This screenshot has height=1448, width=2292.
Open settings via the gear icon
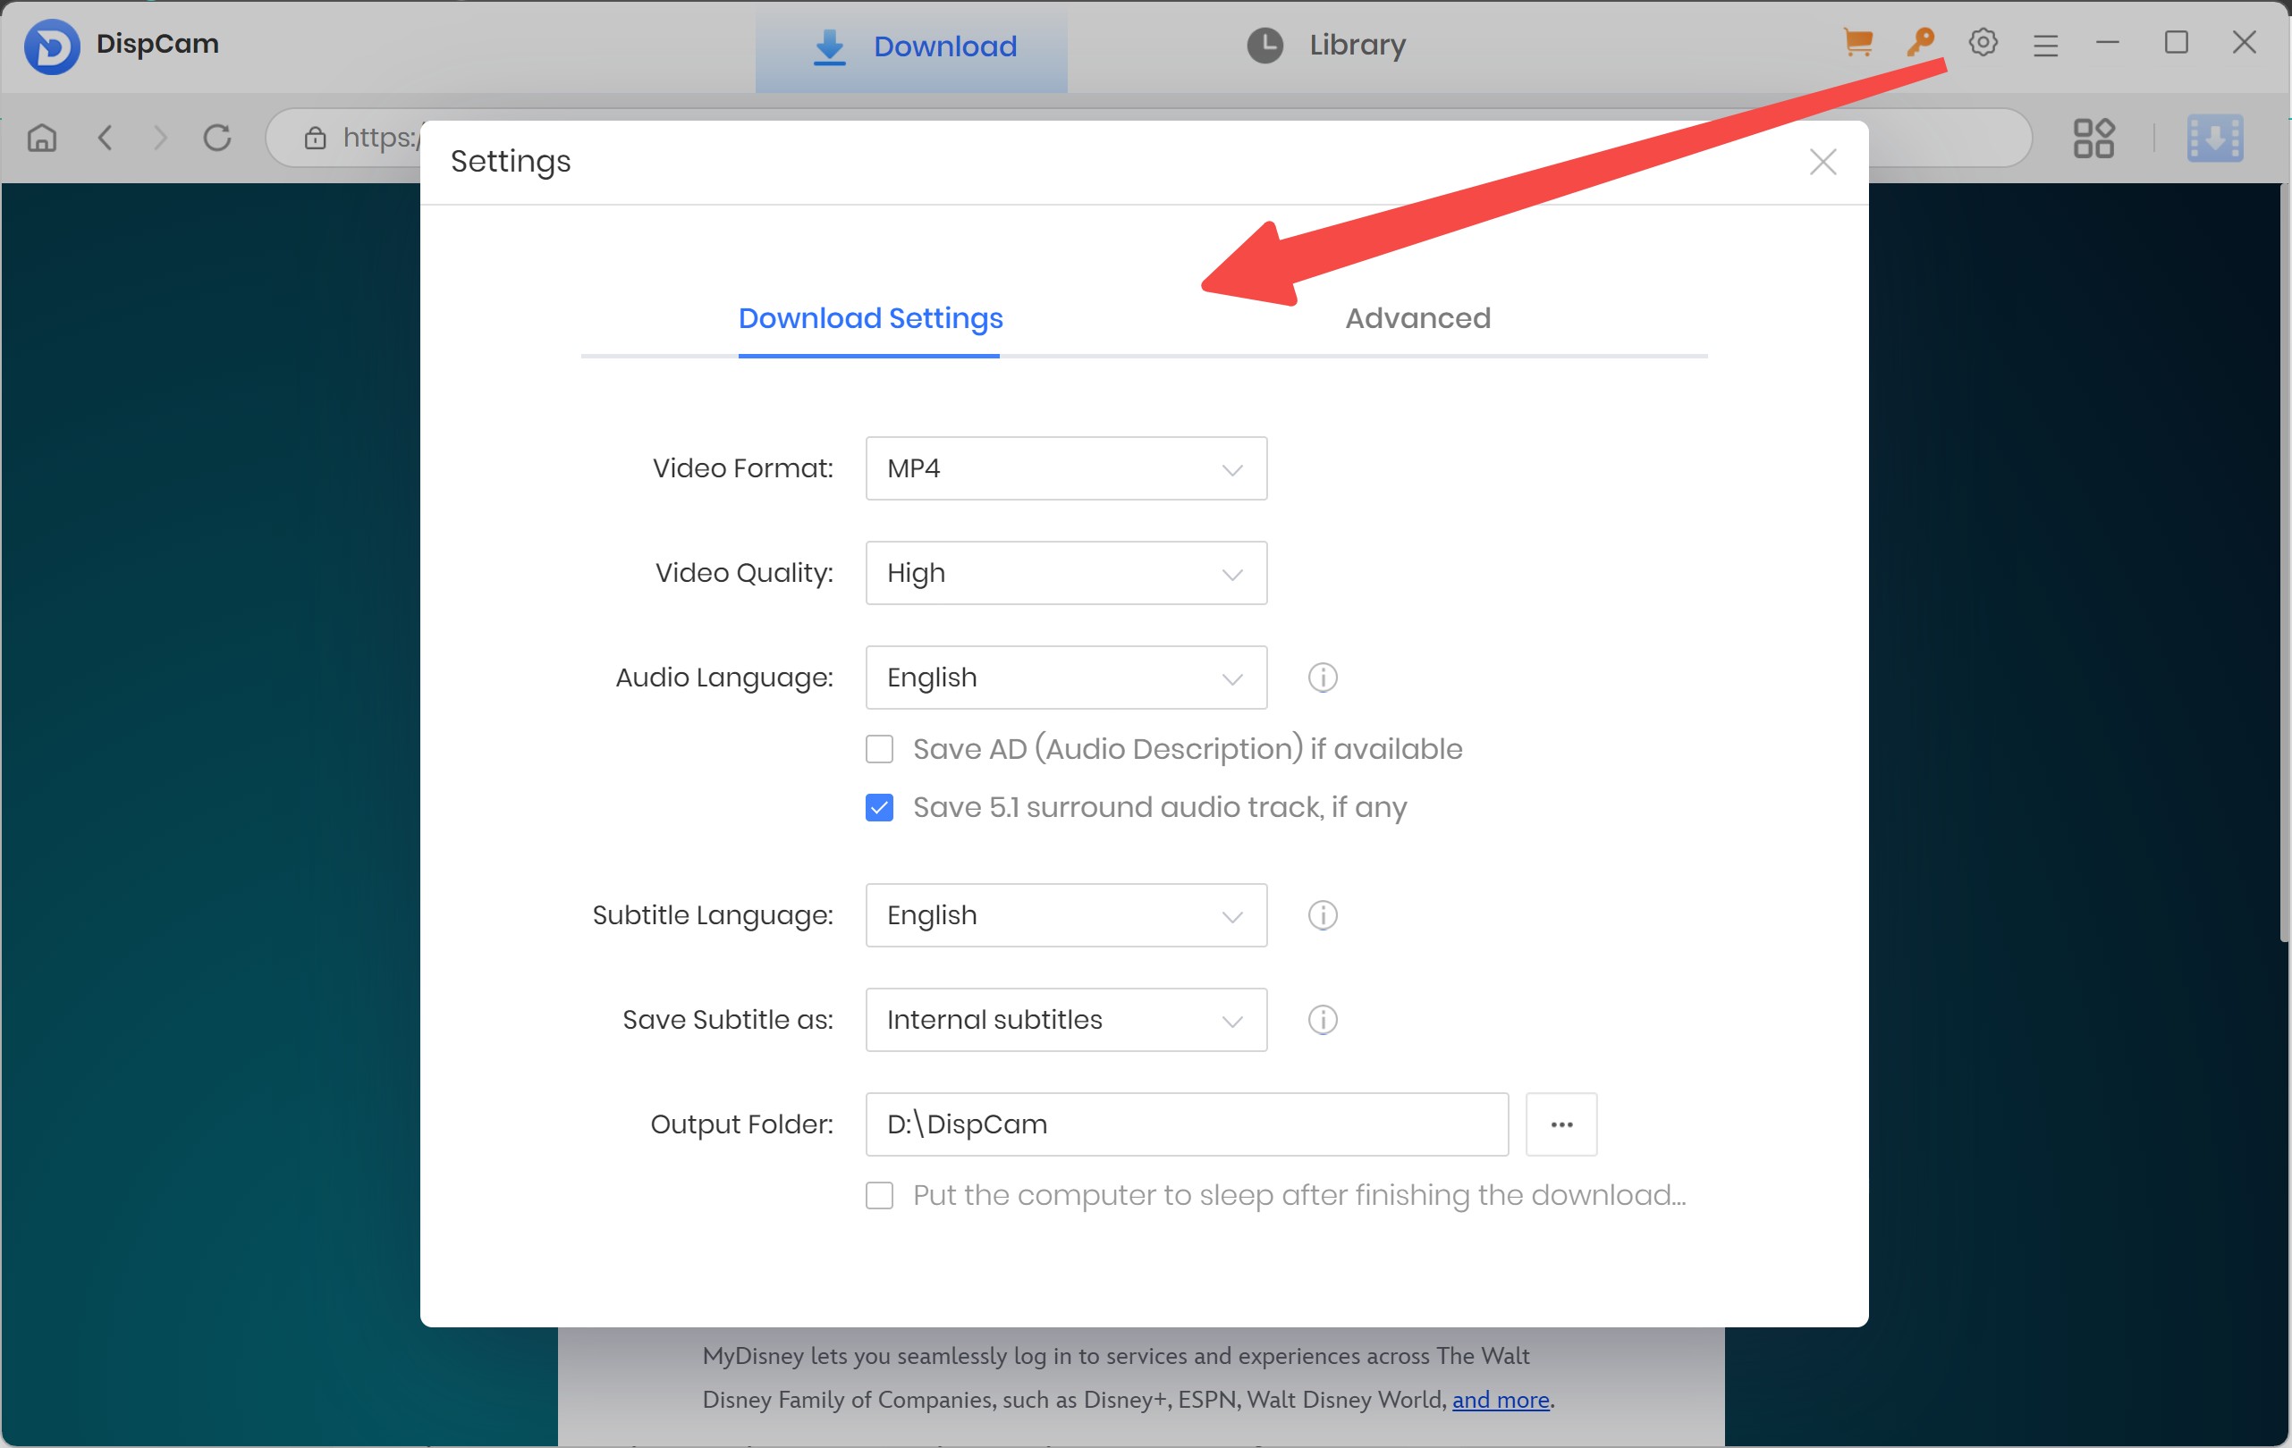[x=1983, y=43]
